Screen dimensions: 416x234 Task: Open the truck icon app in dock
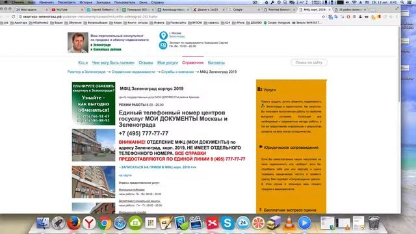click(274, 222)
